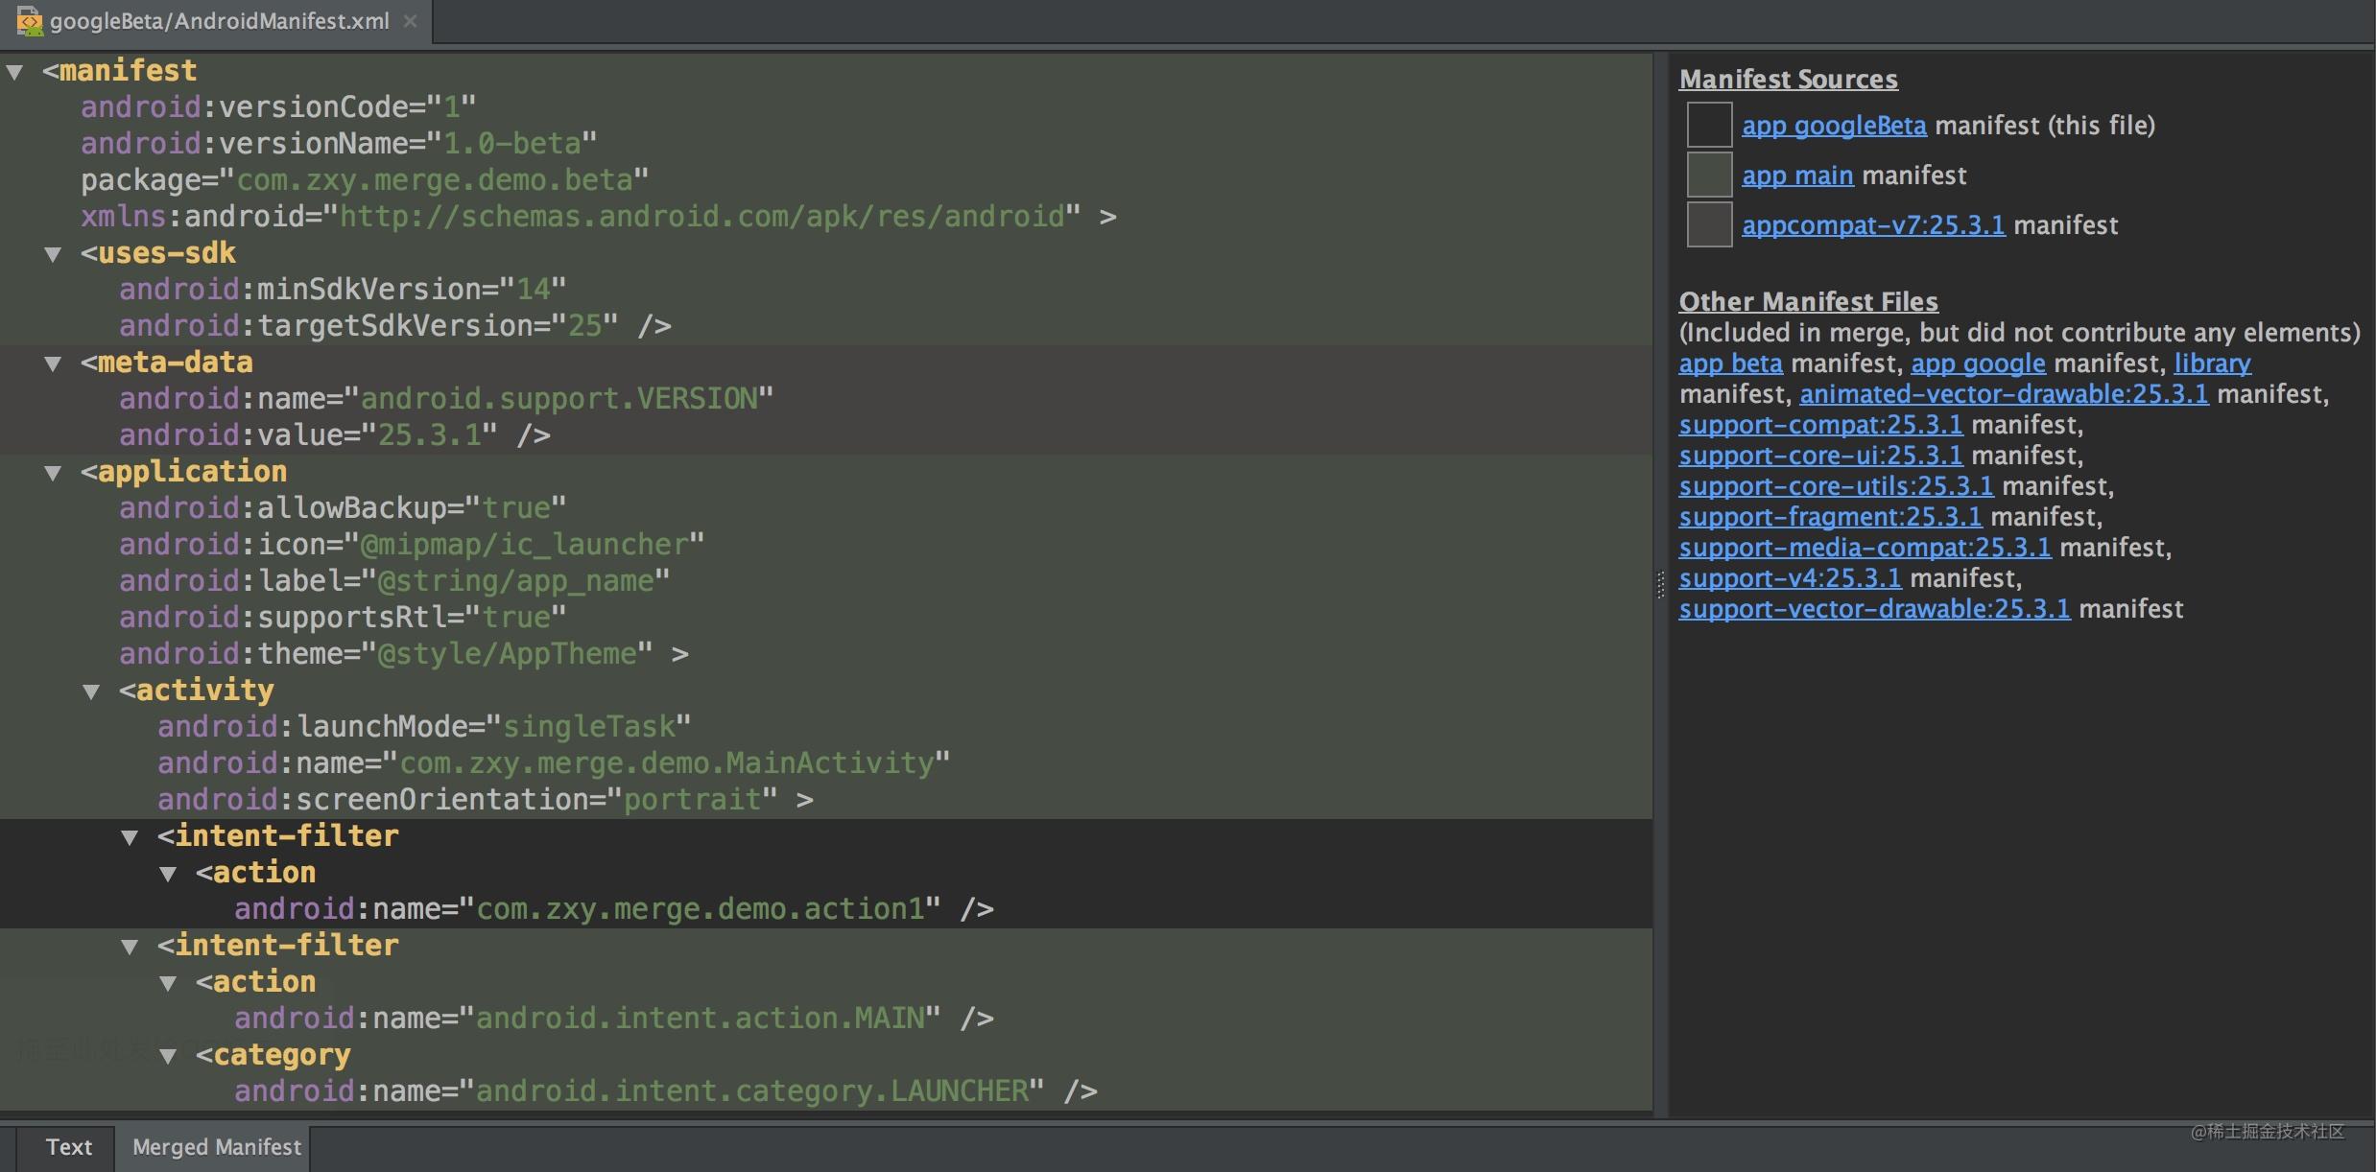Collapse the uses-sdk node
This screenshot has width=2376, height=1172.
[x=53, y=254]
